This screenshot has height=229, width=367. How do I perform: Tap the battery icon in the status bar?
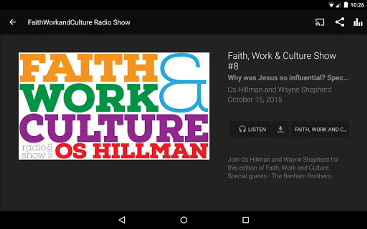346,5
